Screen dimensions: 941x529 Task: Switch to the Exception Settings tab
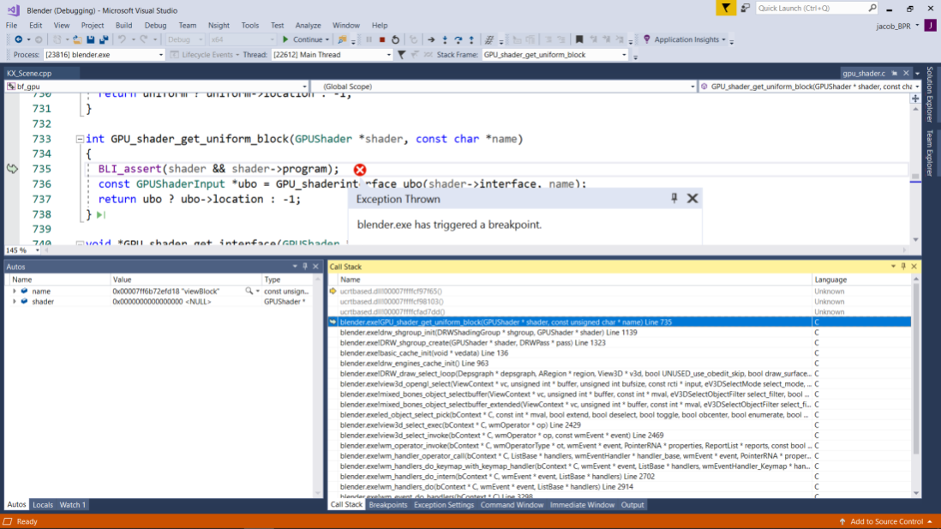443,505
